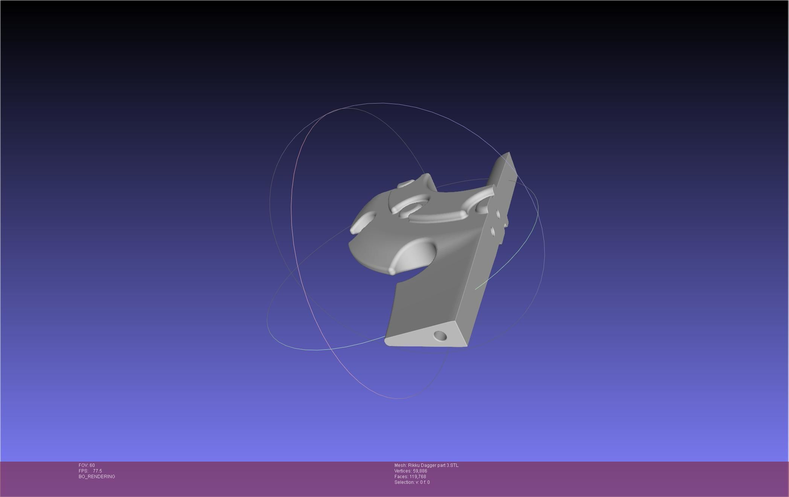Click the FPS 77.5 readout
This screenshot has width=789, height=497.
click(90, 471)
